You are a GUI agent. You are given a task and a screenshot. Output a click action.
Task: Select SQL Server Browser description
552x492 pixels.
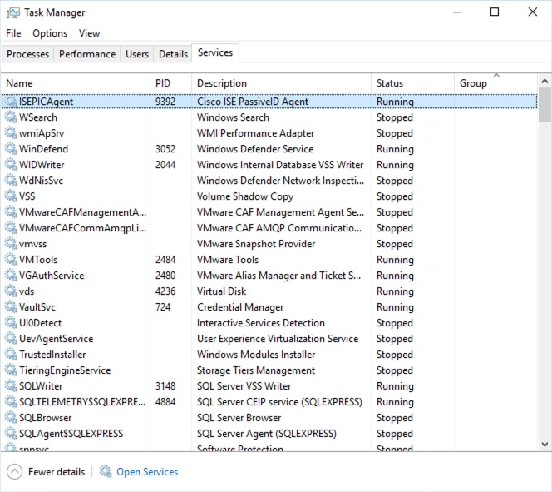tap(239, 418)
